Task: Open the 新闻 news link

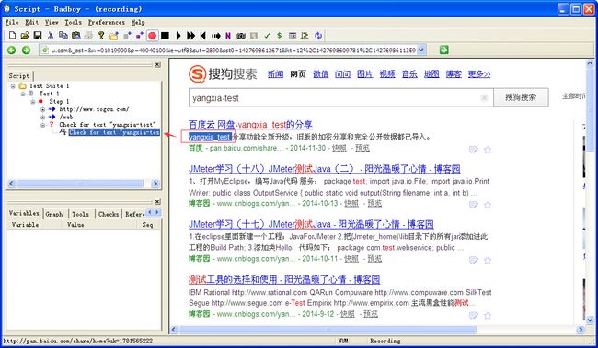Action: [275, 73]
